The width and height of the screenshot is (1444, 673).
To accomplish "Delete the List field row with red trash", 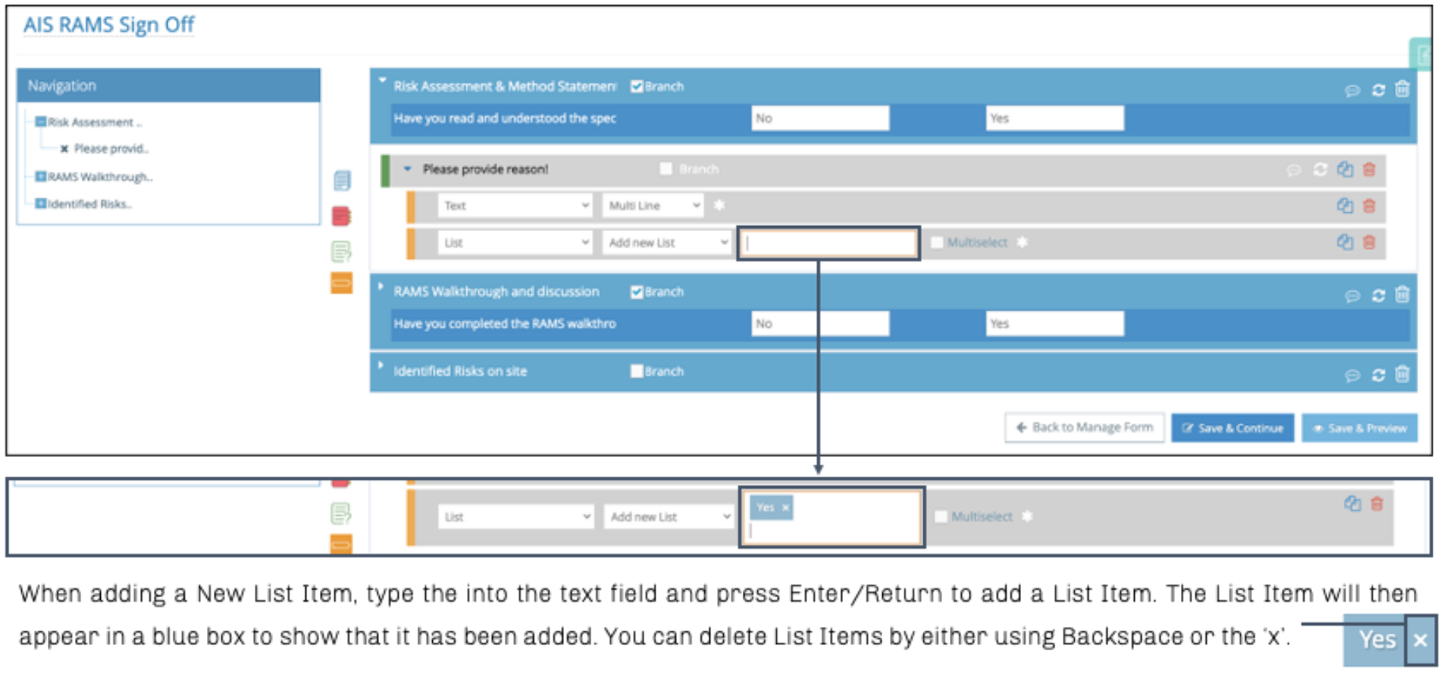I will (x=1369, y=243).
